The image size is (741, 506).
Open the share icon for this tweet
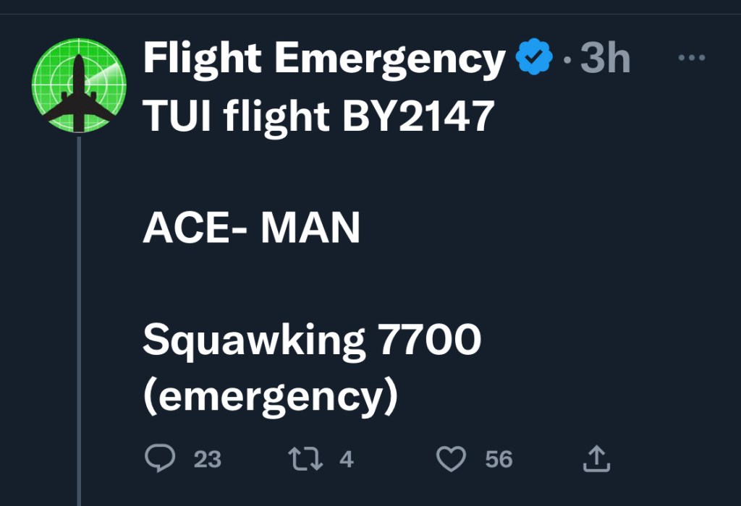597,458
